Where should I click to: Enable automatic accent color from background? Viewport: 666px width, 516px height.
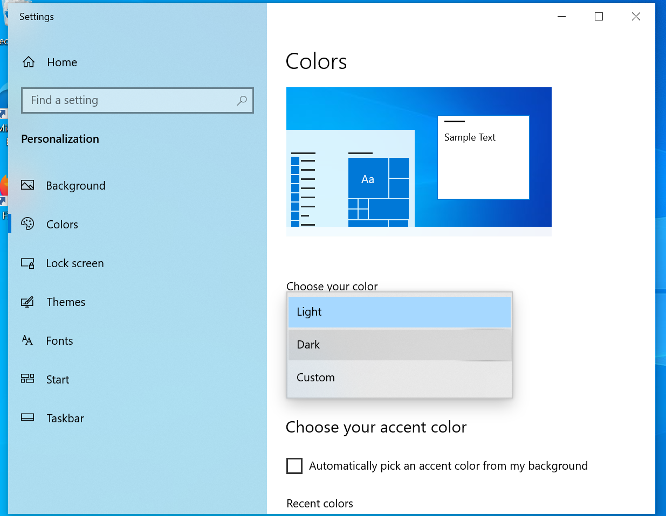(x=294, y=466)
